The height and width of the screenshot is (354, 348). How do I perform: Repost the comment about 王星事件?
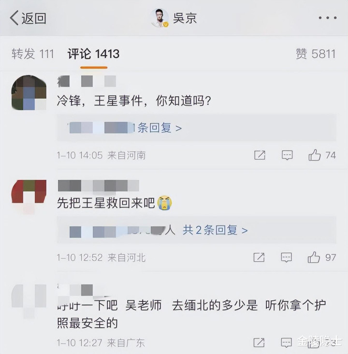(260, 155)
